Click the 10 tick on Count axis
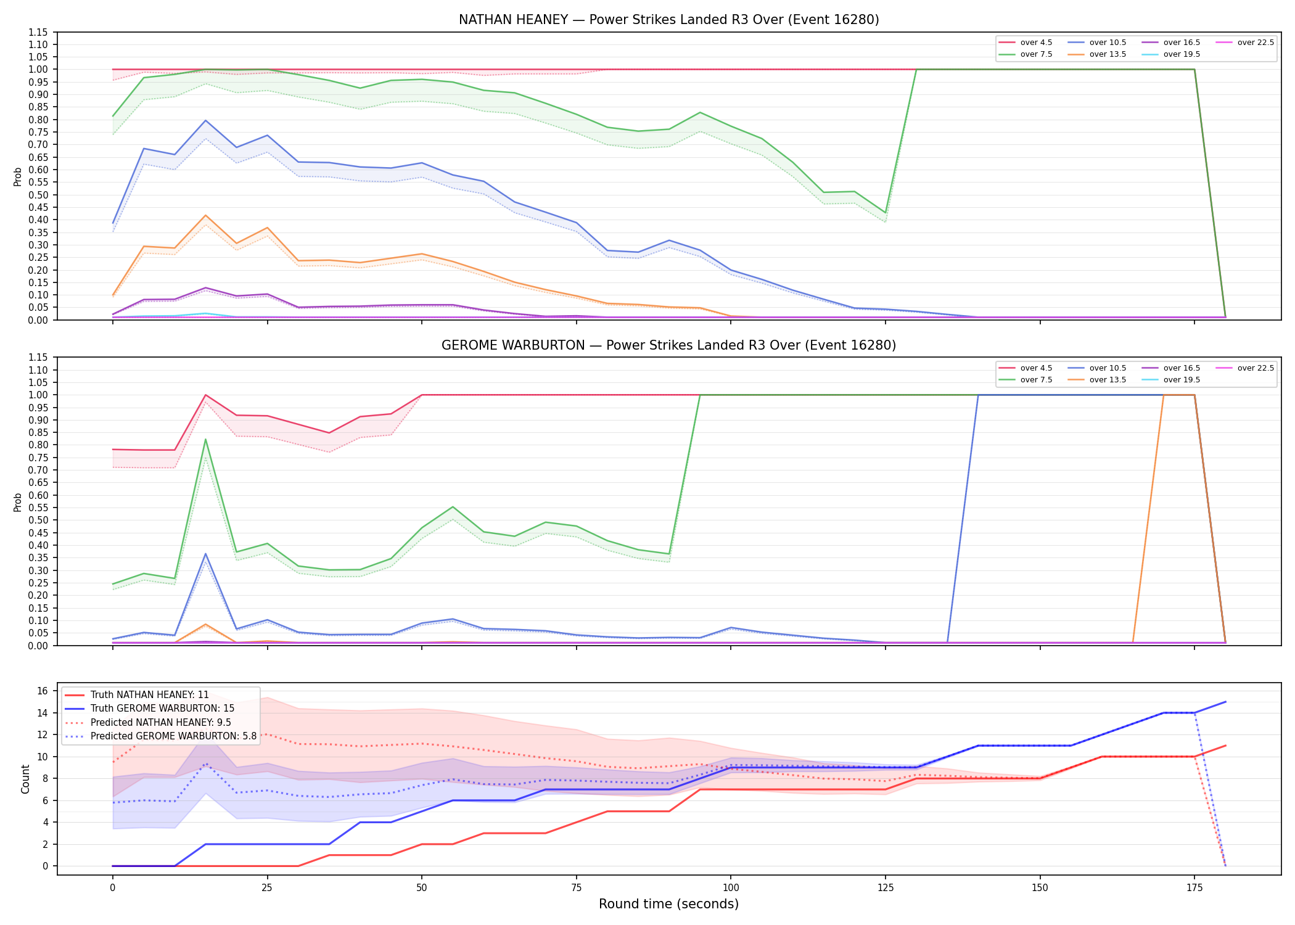Viewport: 1295px width, 925px height. pyautogui.click(x=42, y=757)
